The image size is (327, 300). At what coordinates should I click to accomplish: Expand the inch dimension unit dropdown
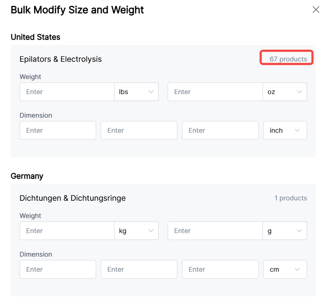[285, 131]
